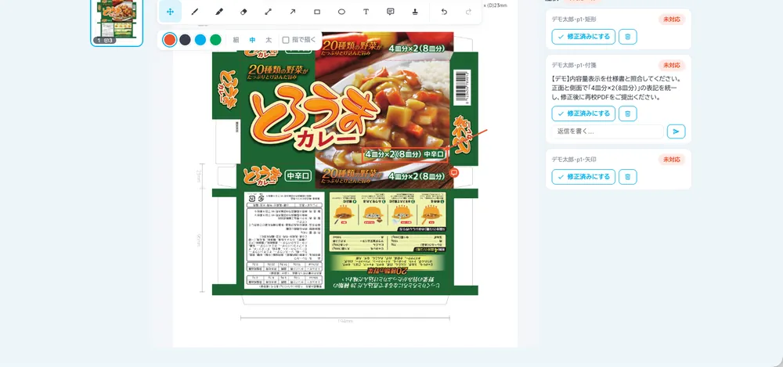Select the rectangle shape tool
This screenshot has height=367, width=783.
[x=317, y=12]
